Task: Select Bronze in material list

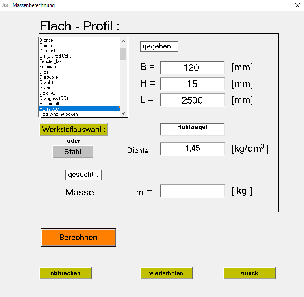Action: [46, 40]
